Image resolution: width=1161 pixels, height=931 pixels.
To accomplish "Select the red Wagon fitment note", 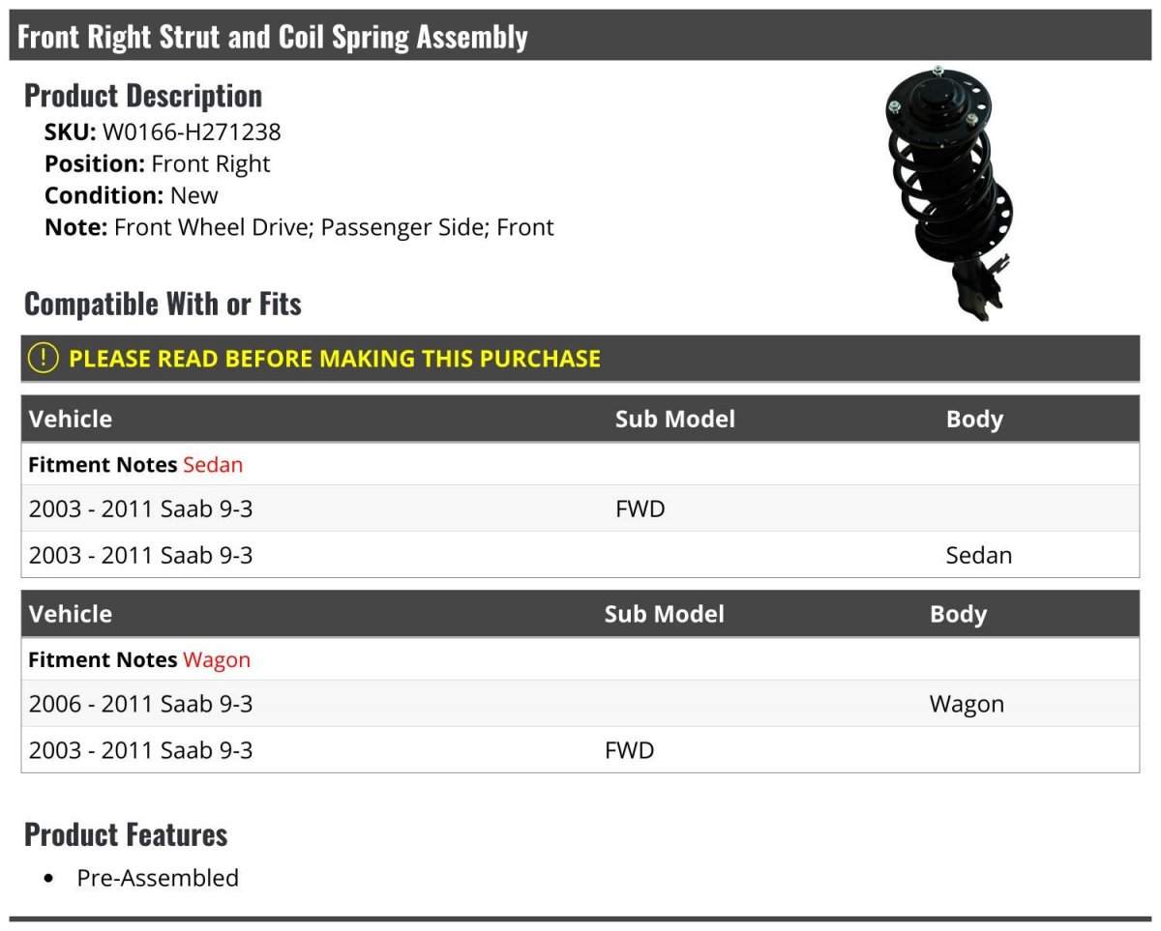I will [217, 660].
